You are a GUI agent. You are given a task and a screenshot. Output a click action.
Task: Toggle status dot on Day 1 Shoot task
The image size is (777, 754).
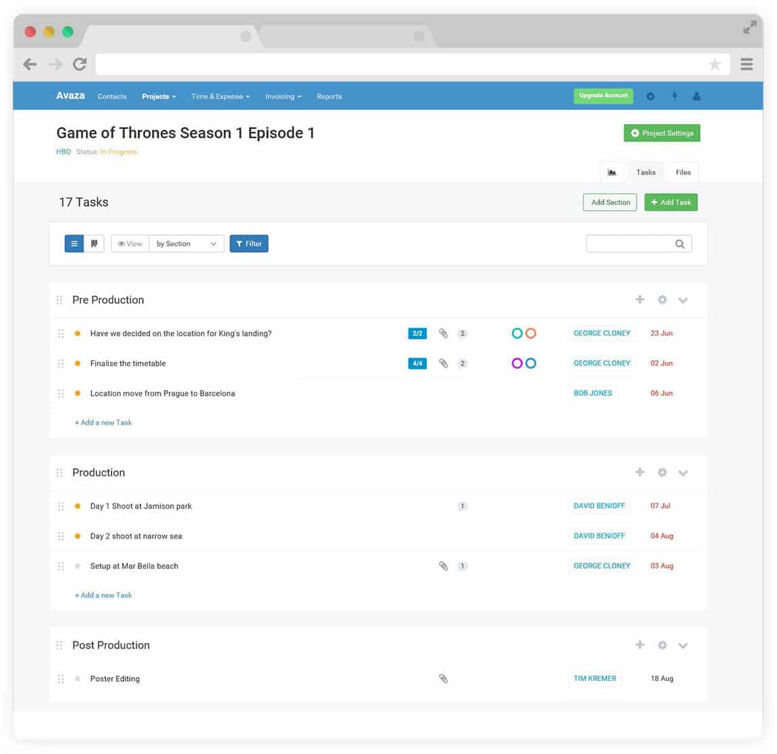[77, 505]
